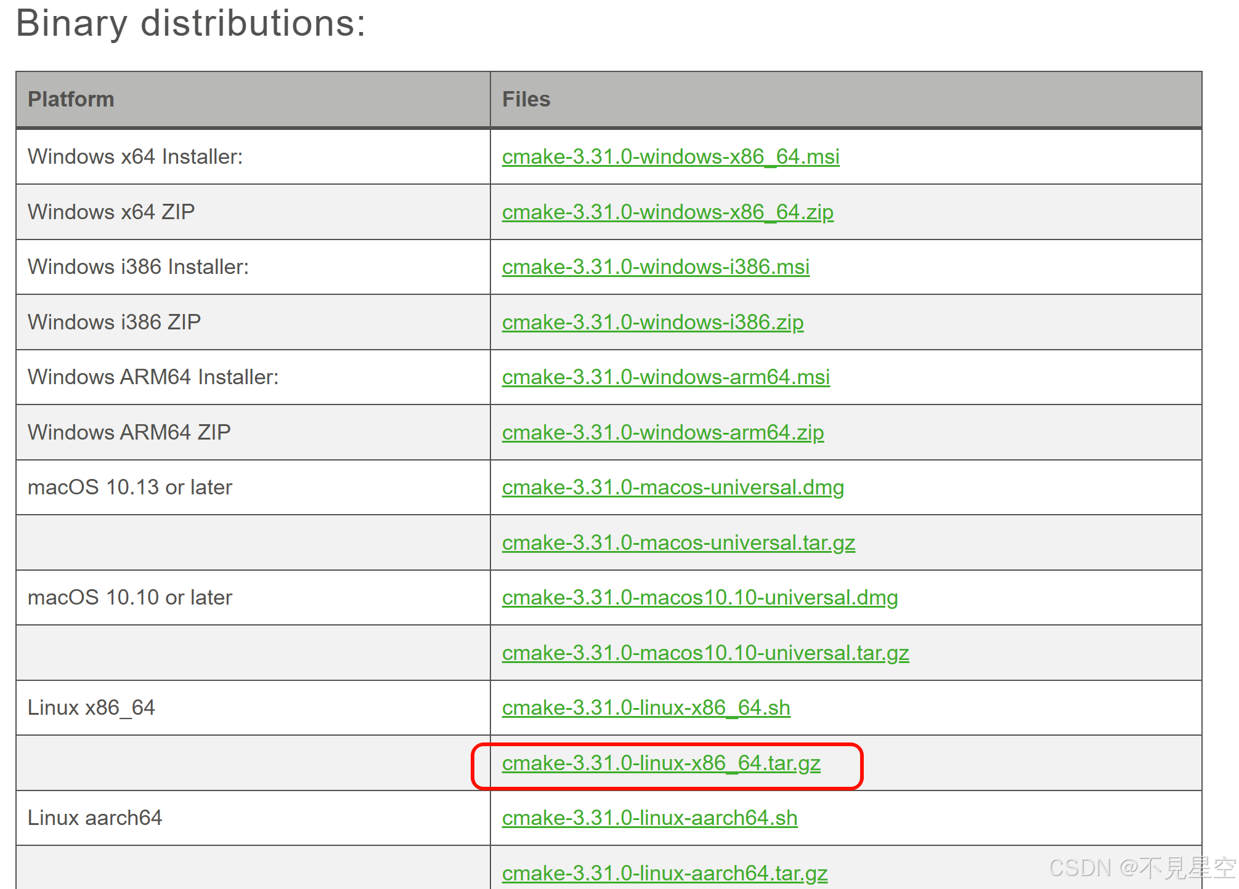Select the 'Linux x86_64' platform cell

pyautogui.click(x=253, y=708)
